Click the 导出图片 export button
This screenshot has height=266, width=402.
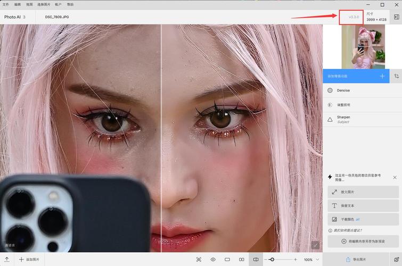tap(356, 259)
